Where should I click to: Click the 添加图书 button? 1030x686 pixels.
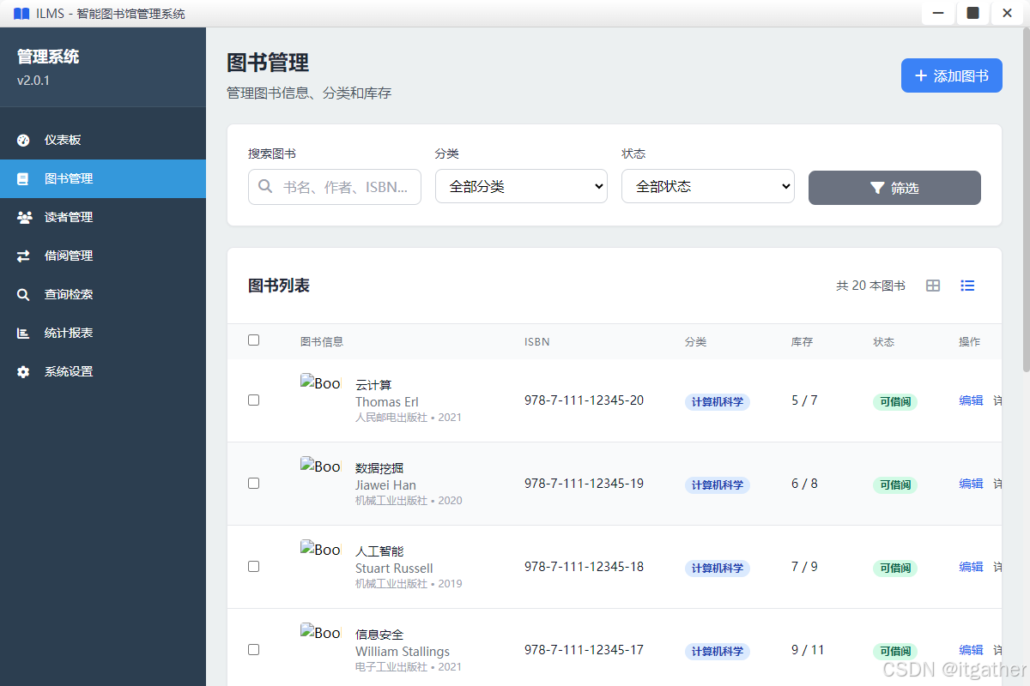[x=951, y=75]
